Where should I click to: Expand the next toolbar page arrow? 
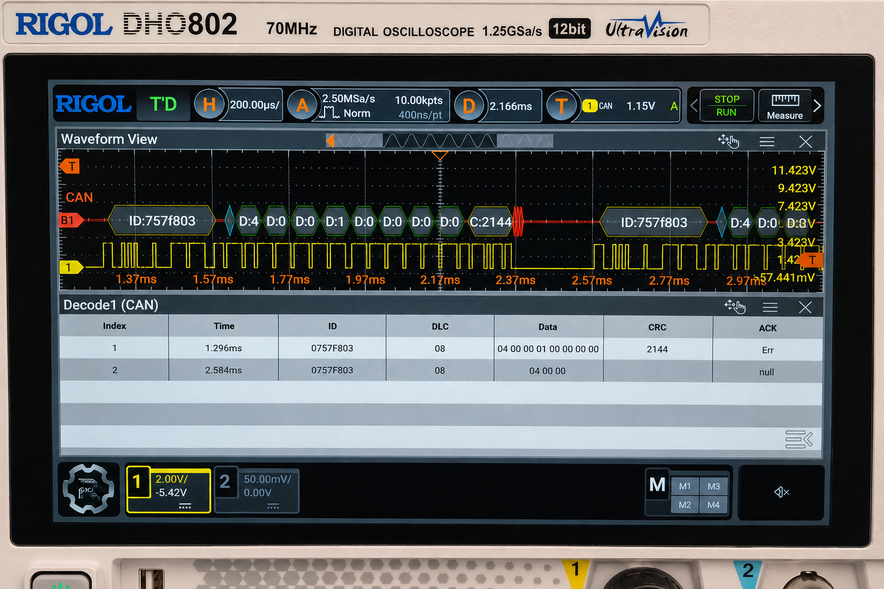[817, 106]
